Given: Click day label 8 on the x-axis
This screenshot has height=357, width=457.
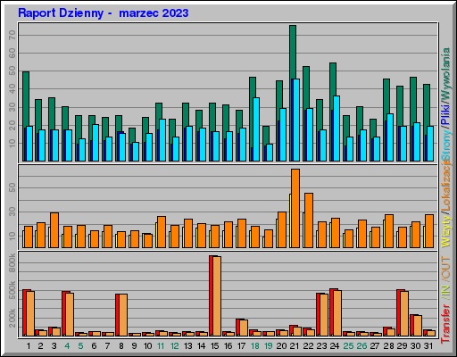Looking at the screenshot, I should click(121, 346).
